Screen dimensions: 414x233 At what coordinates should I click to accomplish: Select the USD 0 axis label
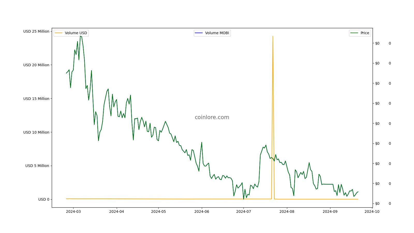(x=44, y=199)
